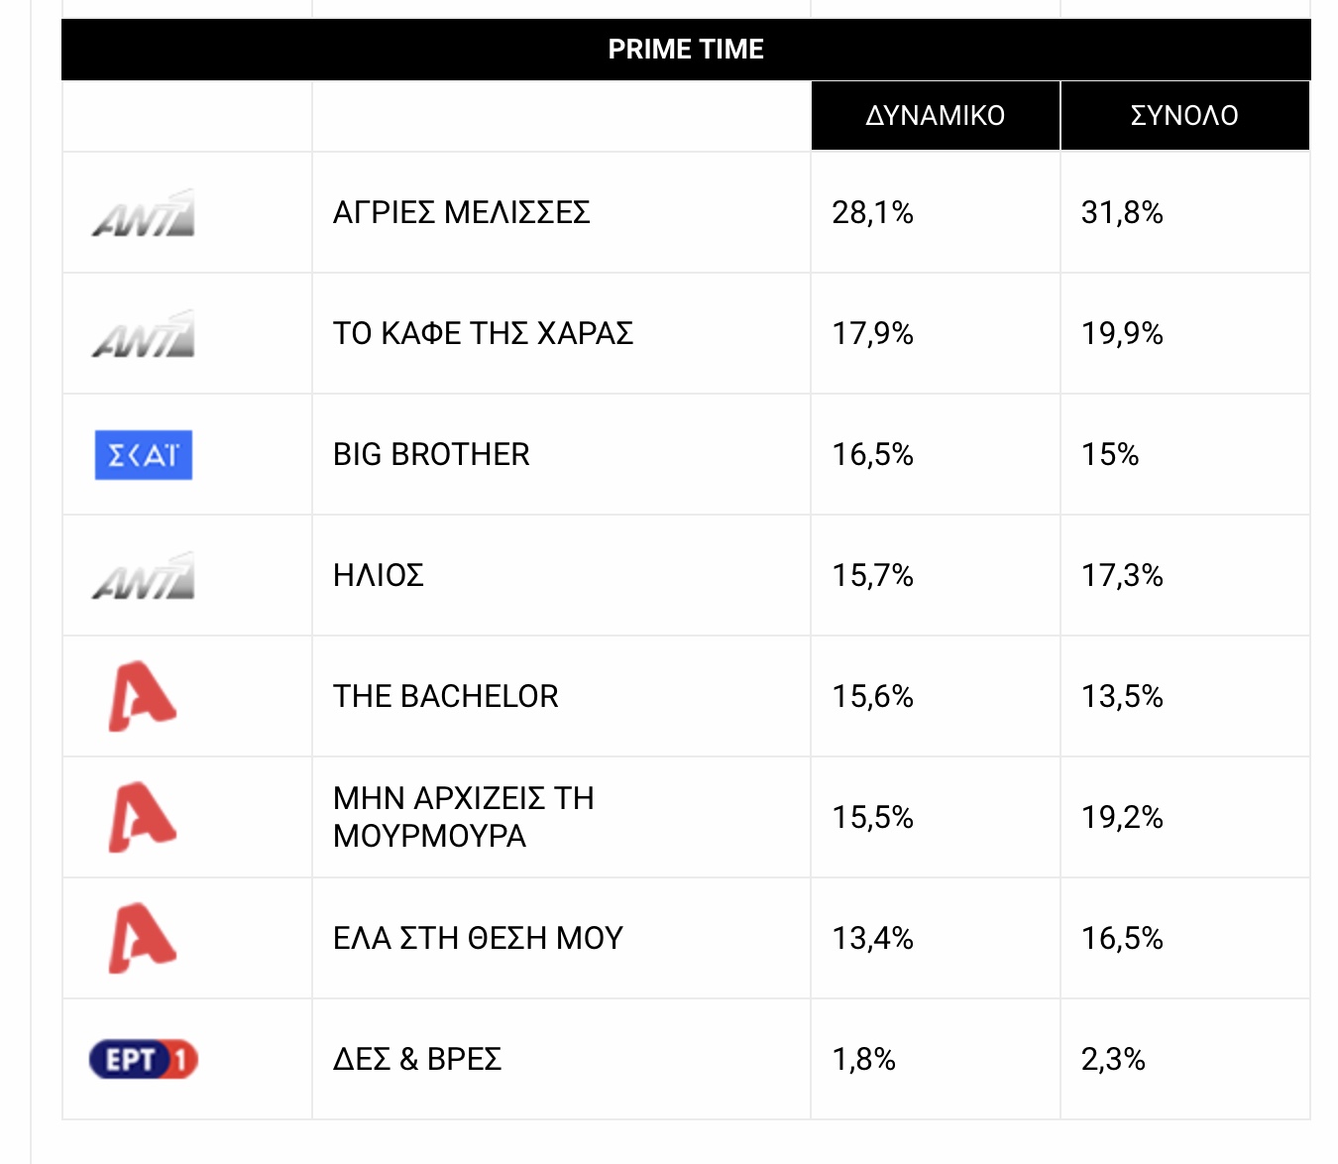Click the Alpha logo beside ΕΛΑ ΣΤΗ ΘΕΣΗ ΜΟΥ
1338x1164 pixels.
[x=143, y=939]
